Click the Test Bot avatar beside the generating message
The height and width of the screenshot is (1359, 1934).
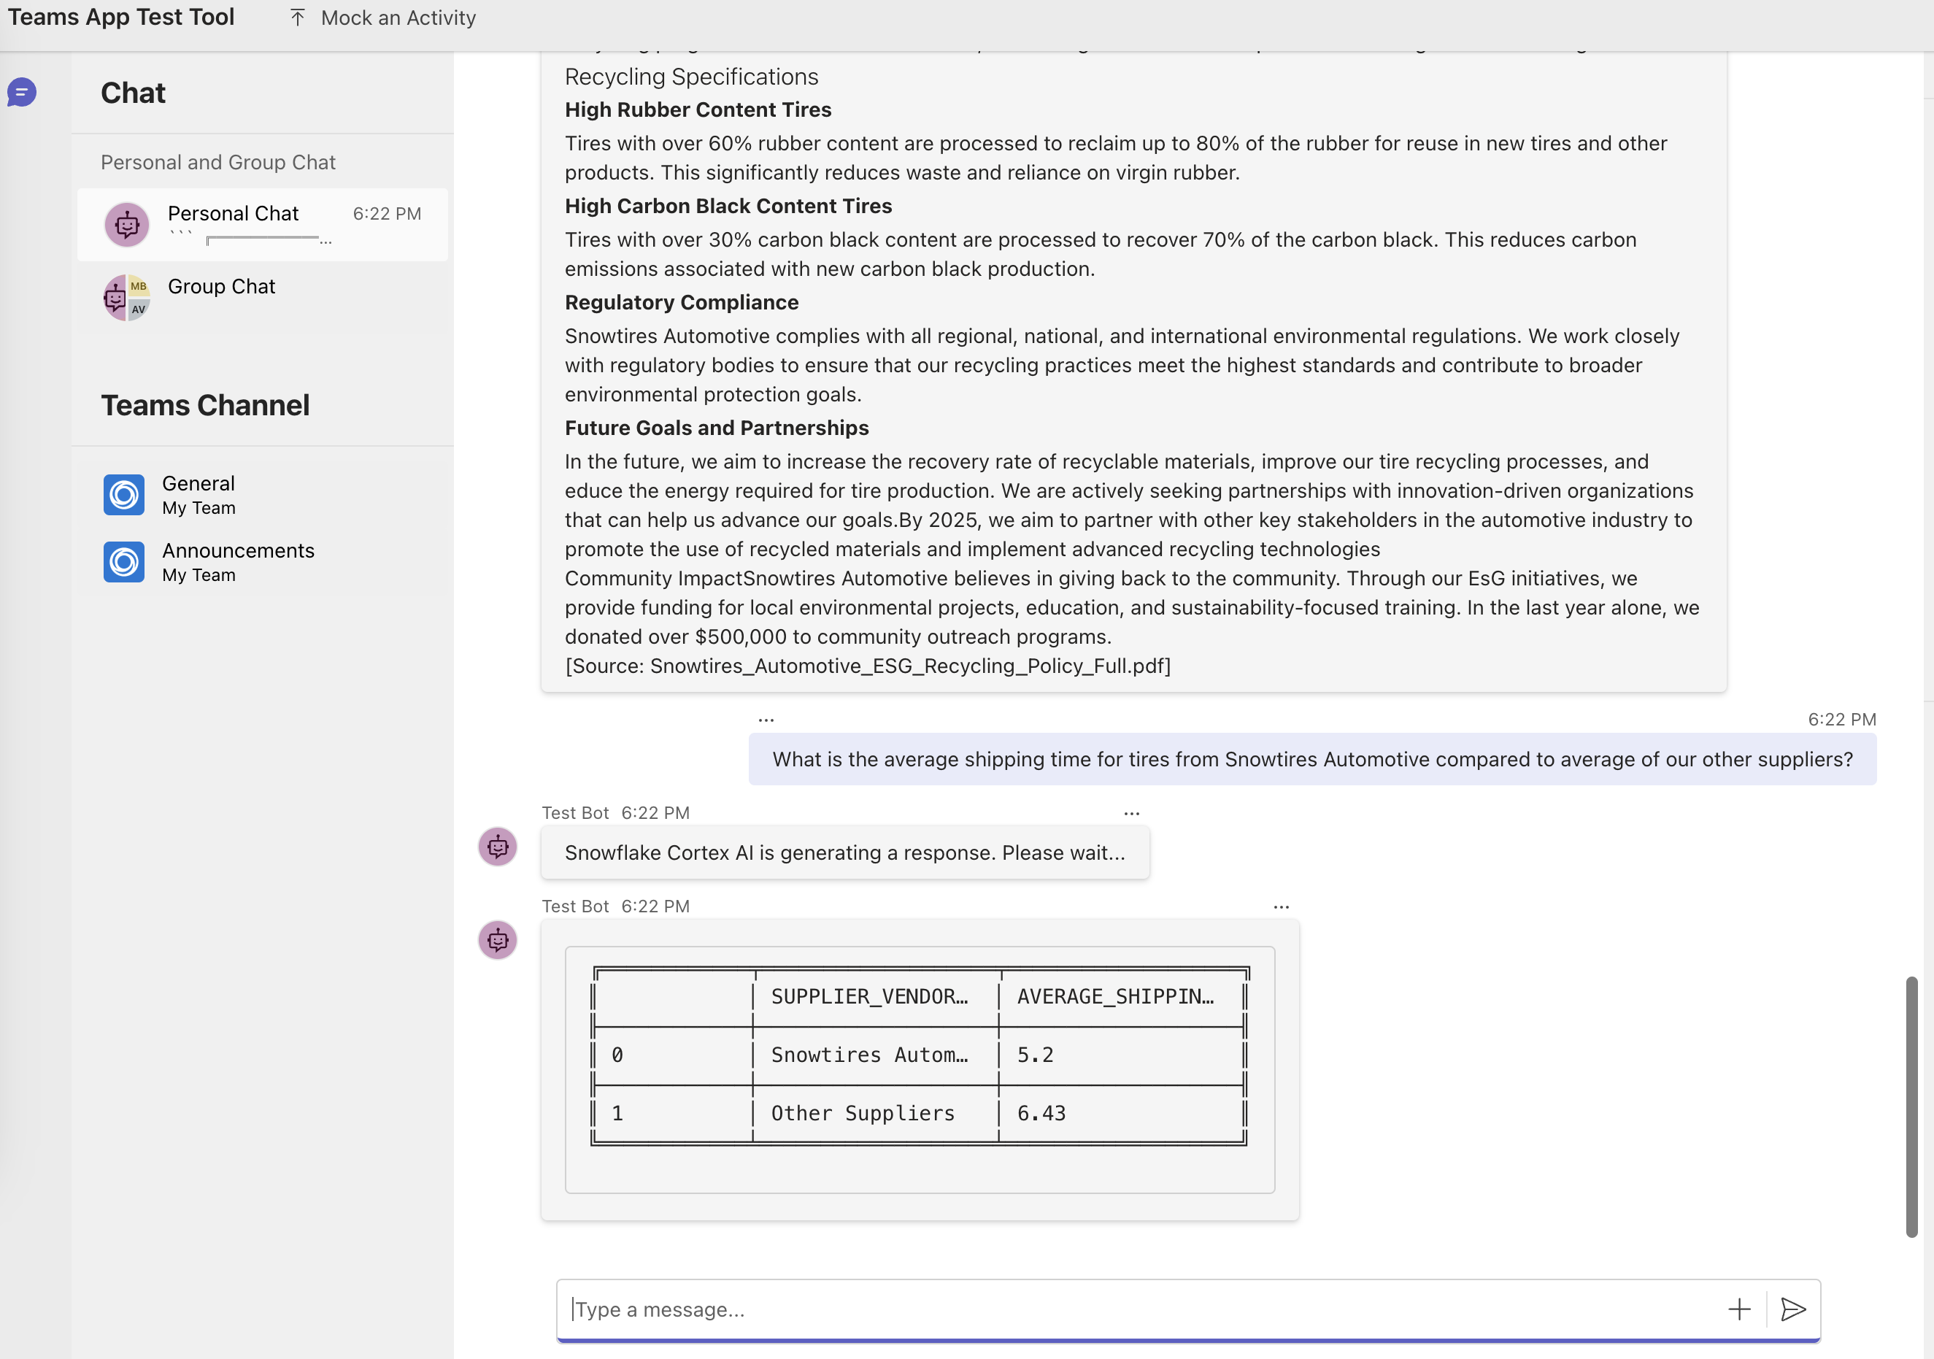pyautogui.click(x=498, y=847)
